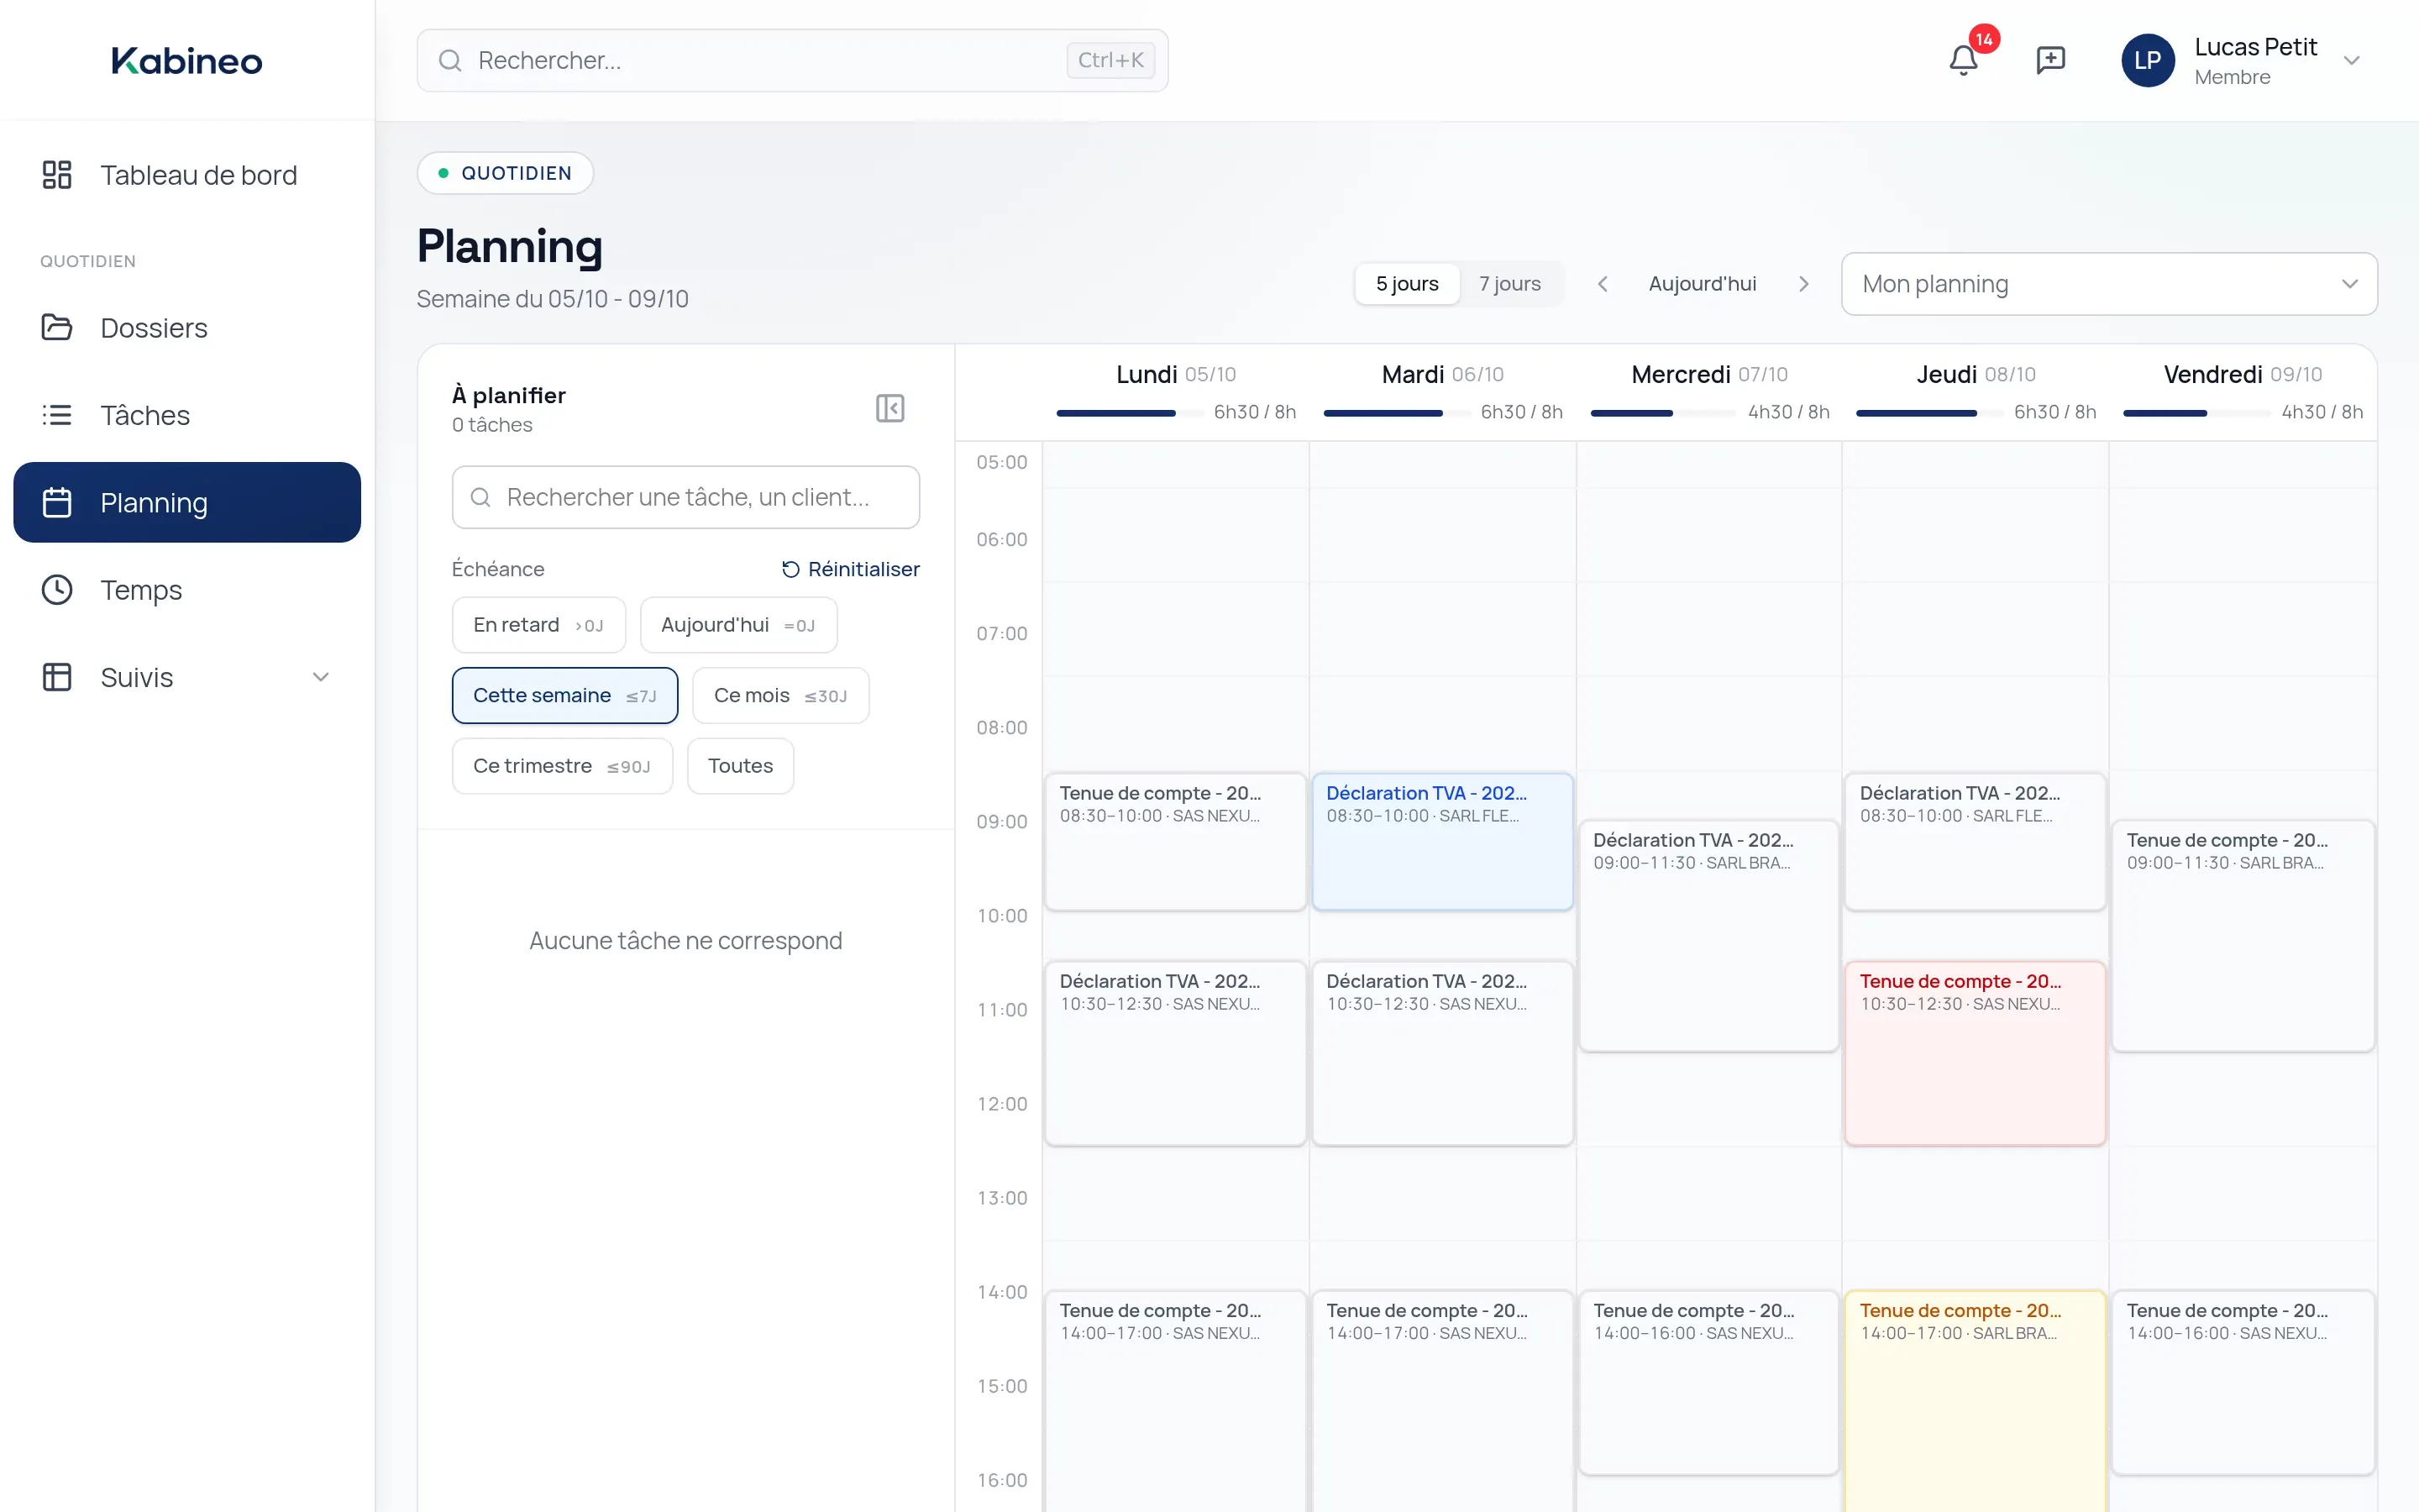Screen dimensions: 2419x1512
Task: Open Jeudi 10:30 red Tenue de compte event
Action: pos(1976,1053)
